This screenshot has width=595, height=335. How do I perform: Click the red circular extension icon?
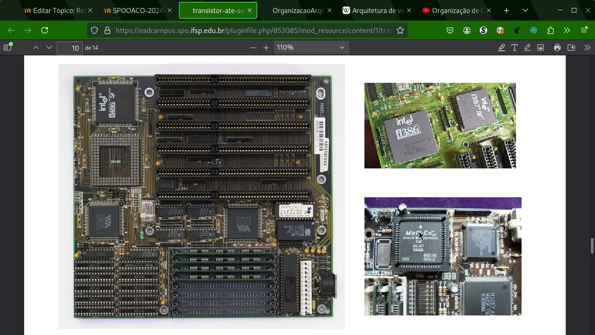tap(500, 30)
